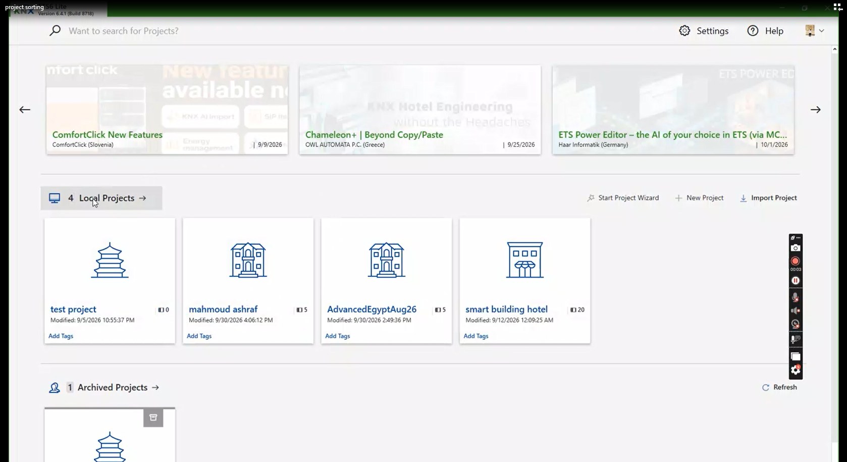Select the 'smart building hotel' project title

506,309
